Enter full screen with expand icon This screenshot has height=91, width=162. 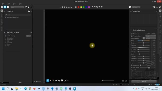160,7
